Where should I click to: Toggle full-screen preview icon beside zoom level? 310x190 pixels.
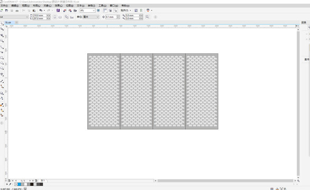click(98, 11)
